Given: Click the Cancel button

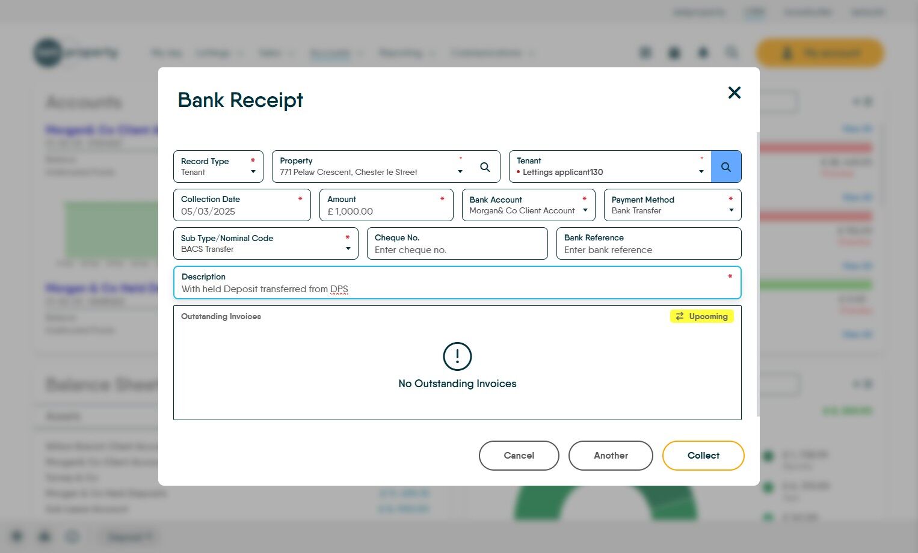Looking at the screenshot, I should [x=519, y=456].
